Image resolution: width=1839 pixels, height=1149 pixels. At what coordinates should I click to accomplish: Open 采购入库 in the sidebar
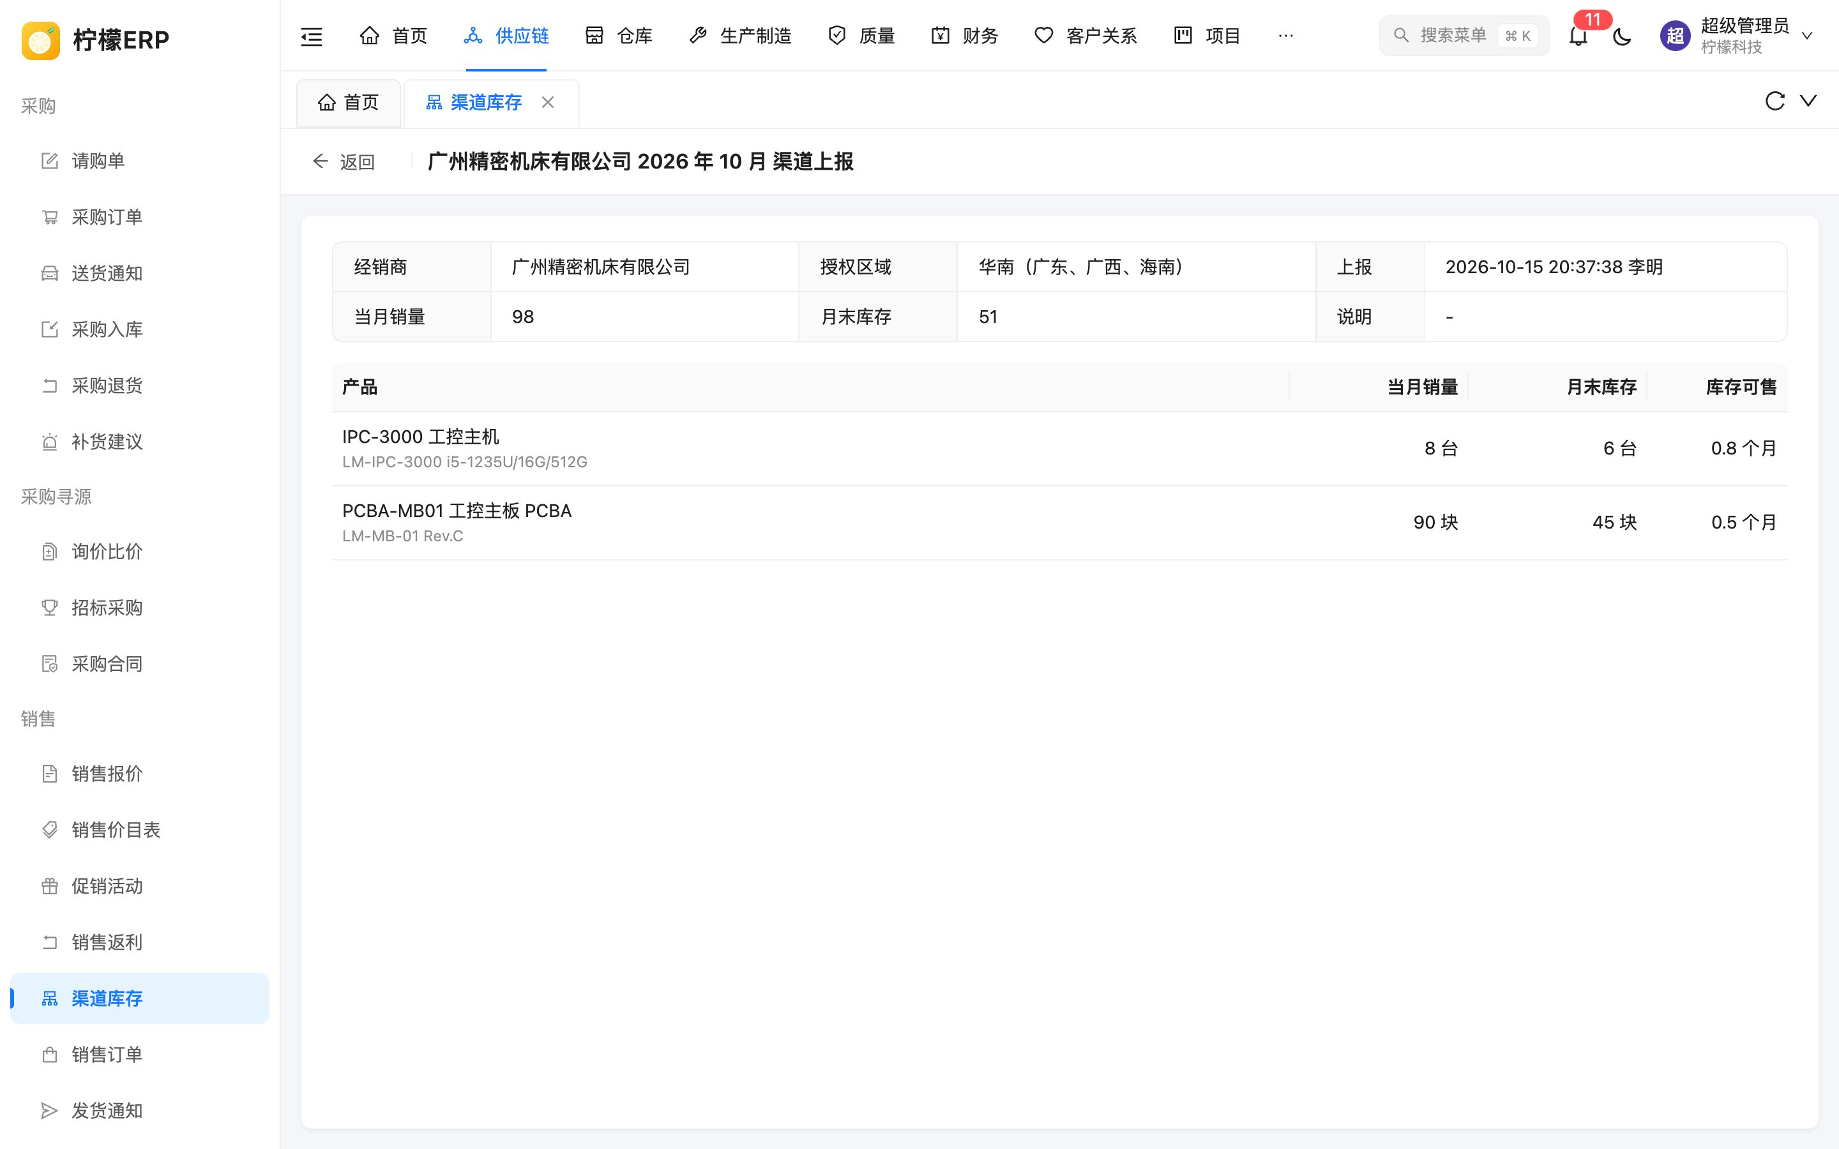[140, 330]
